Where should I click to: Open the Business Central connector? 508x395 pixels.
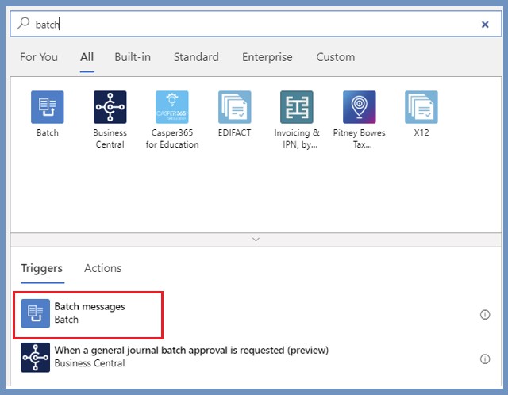pyautogui.click(x=110, y=107)
